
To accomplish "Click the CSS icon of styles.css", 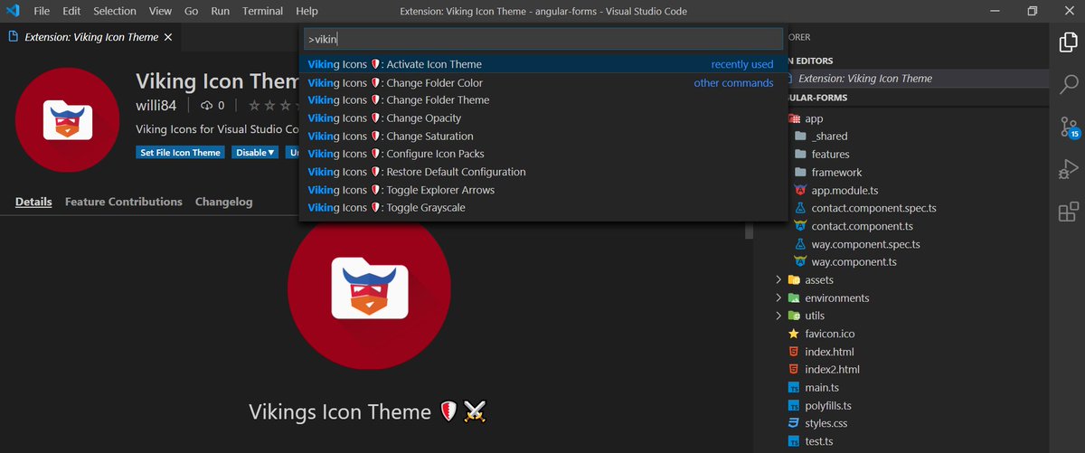I will pyautogui.click(x=794, y=423).
